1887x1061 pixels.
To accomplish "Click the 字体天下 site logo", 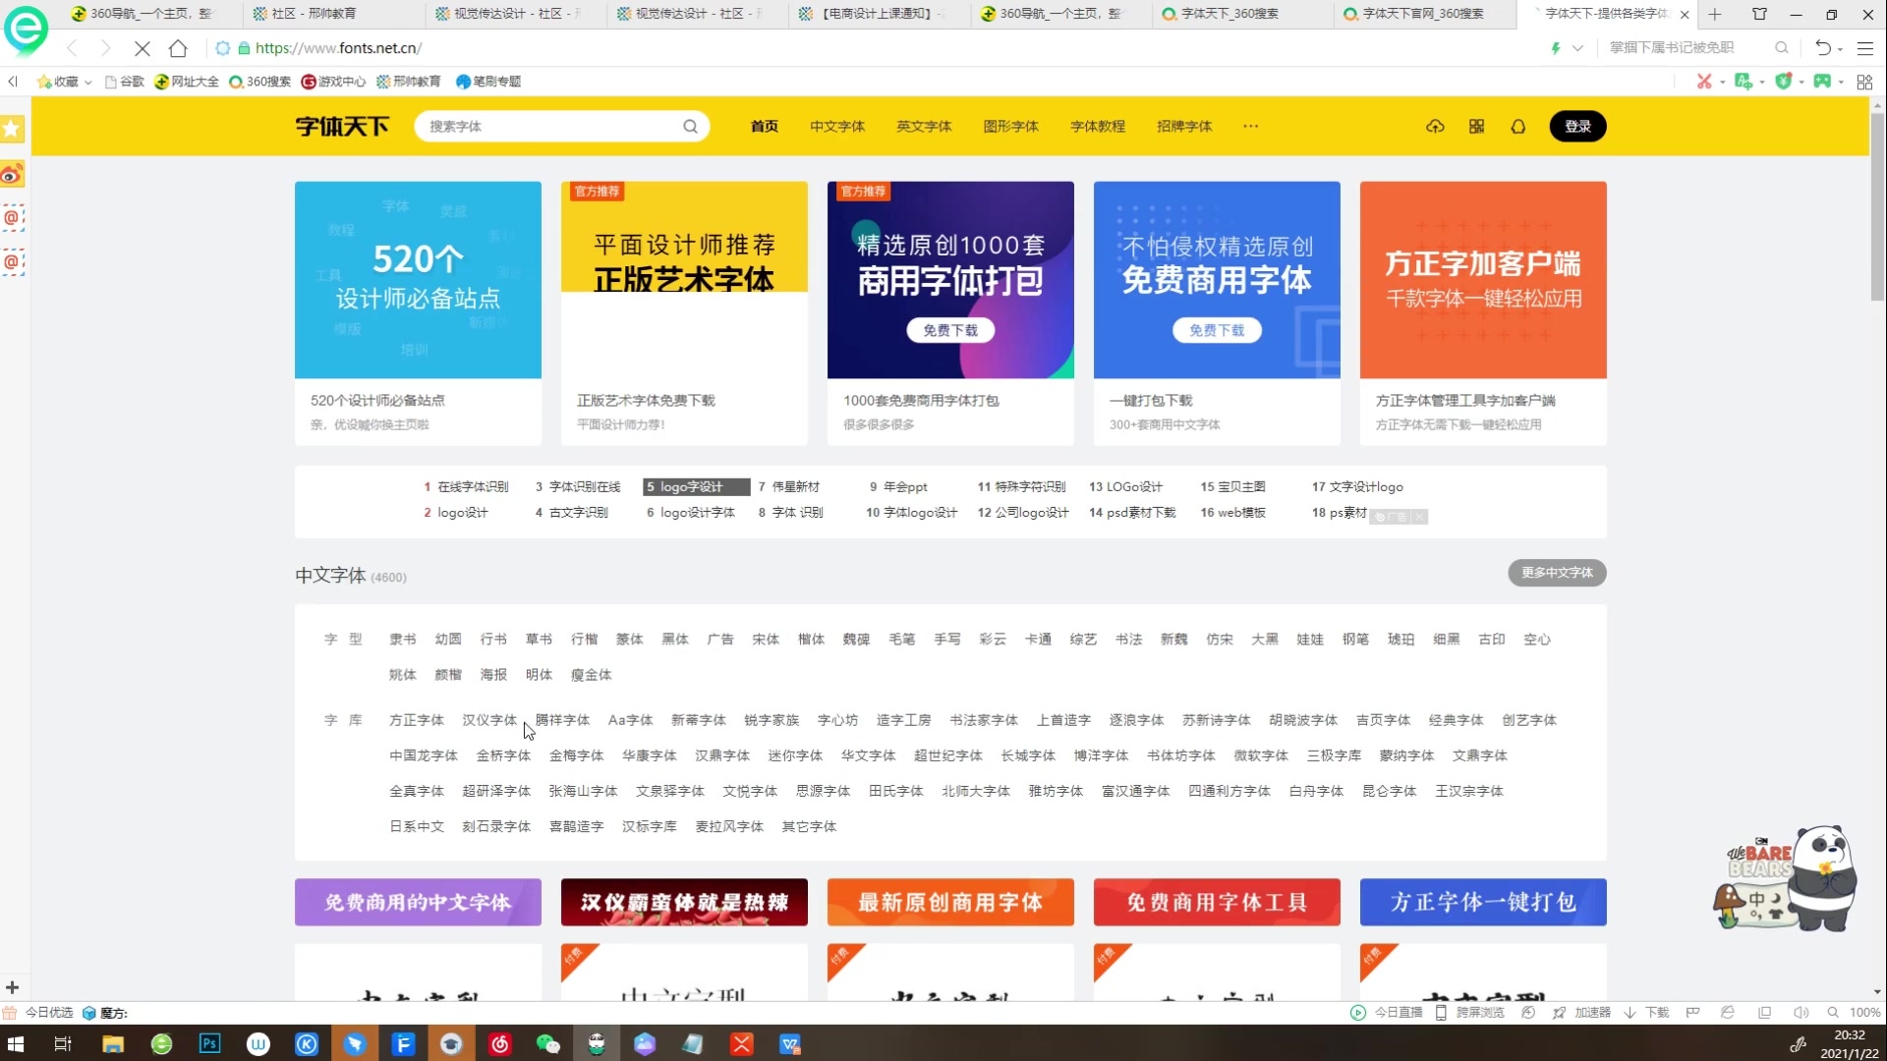I will point(342,127).
